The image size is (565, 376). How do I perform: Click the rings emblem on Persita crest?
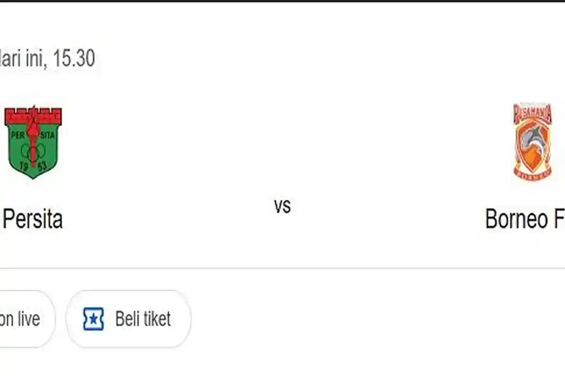[34, 151]
